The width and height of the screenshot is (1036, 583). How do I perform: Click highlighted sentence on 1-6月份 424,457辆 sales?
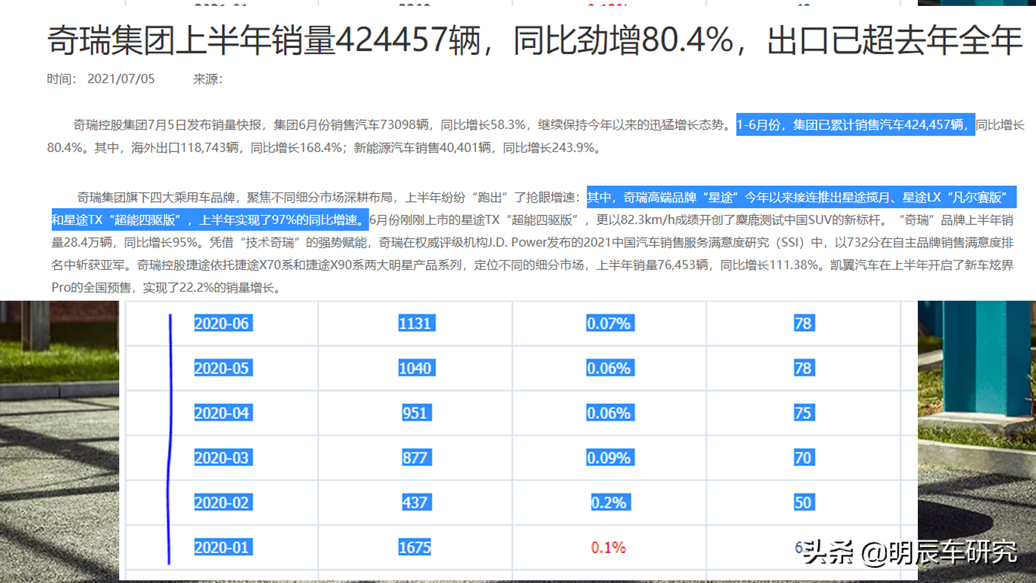[855, 125]
